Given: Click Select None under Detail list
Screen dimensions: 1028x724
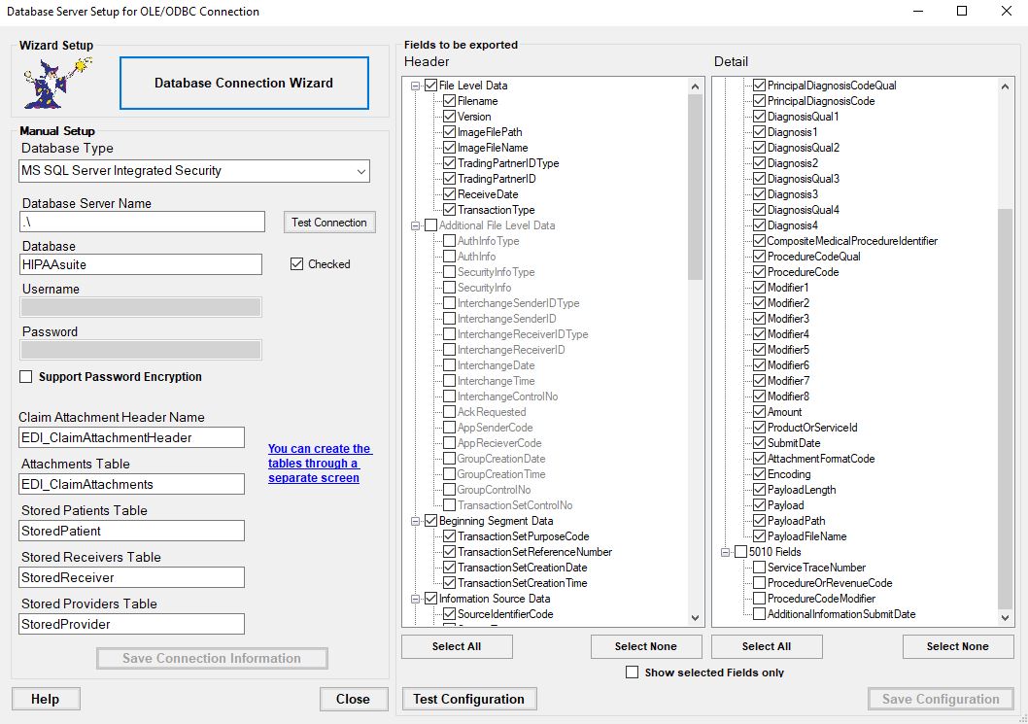Looking at the screenshot, I should click(x=958, y=646).
